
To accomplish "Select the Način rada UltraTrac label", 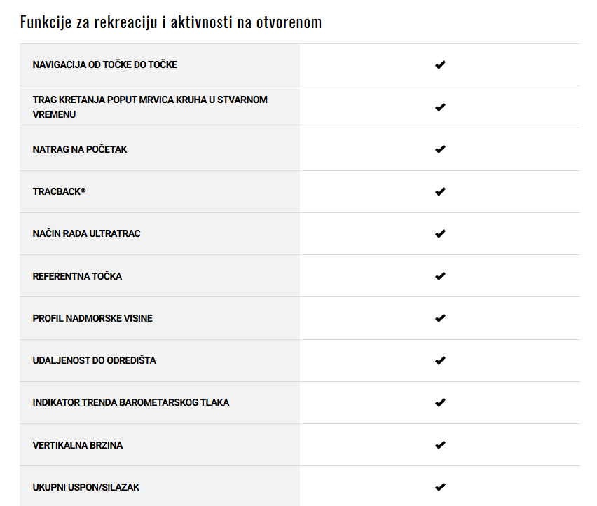I will coord(86,234).
